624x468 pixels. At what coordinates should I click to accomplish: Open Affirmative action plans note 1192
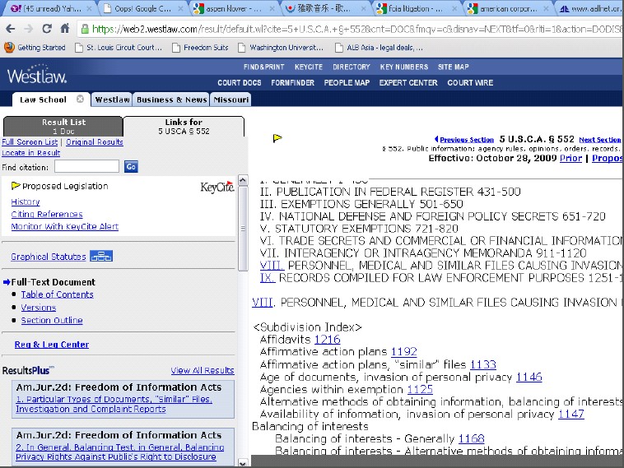[x=404, y=351]
